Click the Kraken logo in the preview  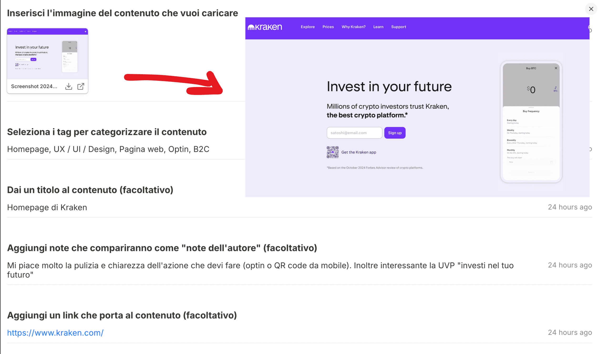click(x=265, y=27)
